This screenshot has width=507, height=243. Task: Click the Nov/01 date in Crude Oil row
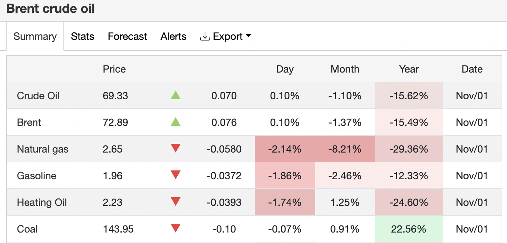pyautogui.click(x=472, y=96)
